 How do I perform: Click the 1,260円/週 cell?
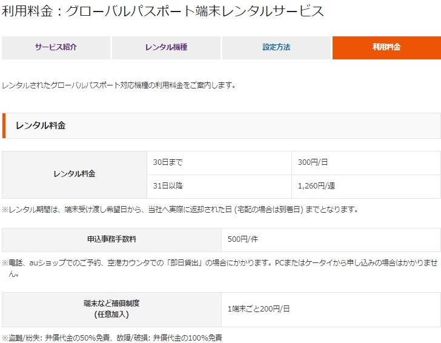point(366,187)
